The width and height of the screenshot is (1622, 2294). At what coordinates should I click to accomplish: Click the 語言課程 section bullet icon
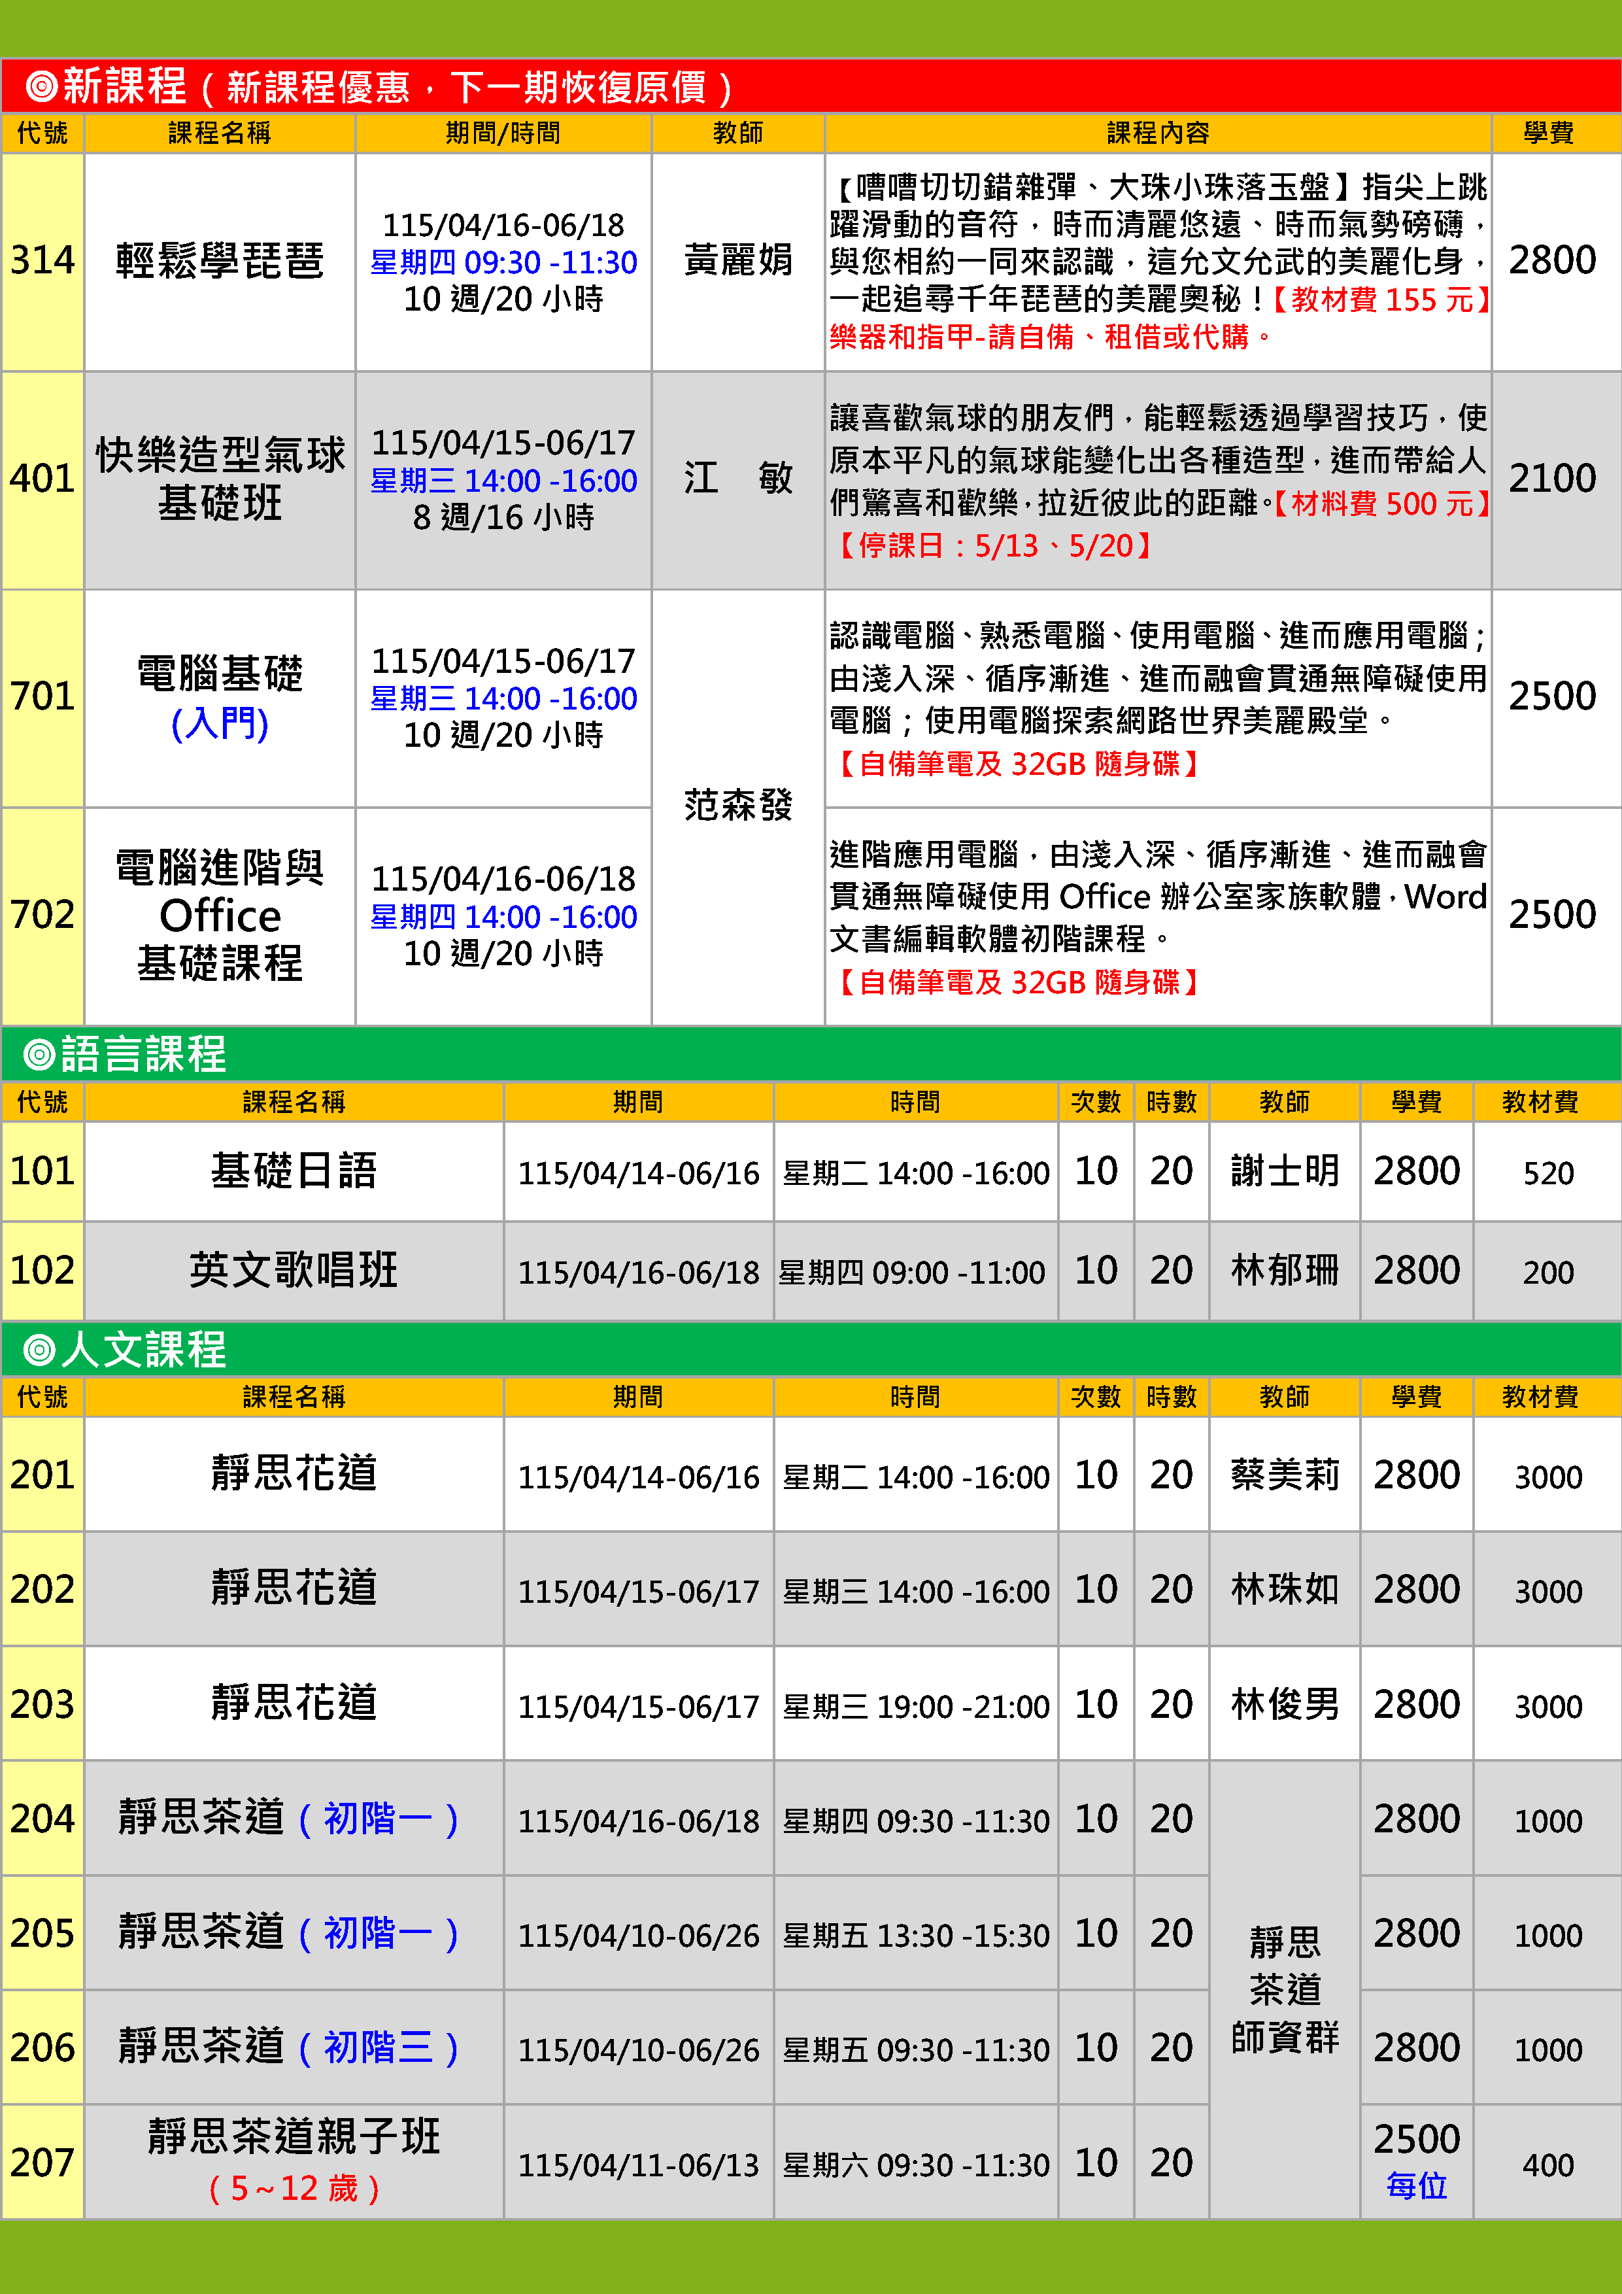point(39,1054)
